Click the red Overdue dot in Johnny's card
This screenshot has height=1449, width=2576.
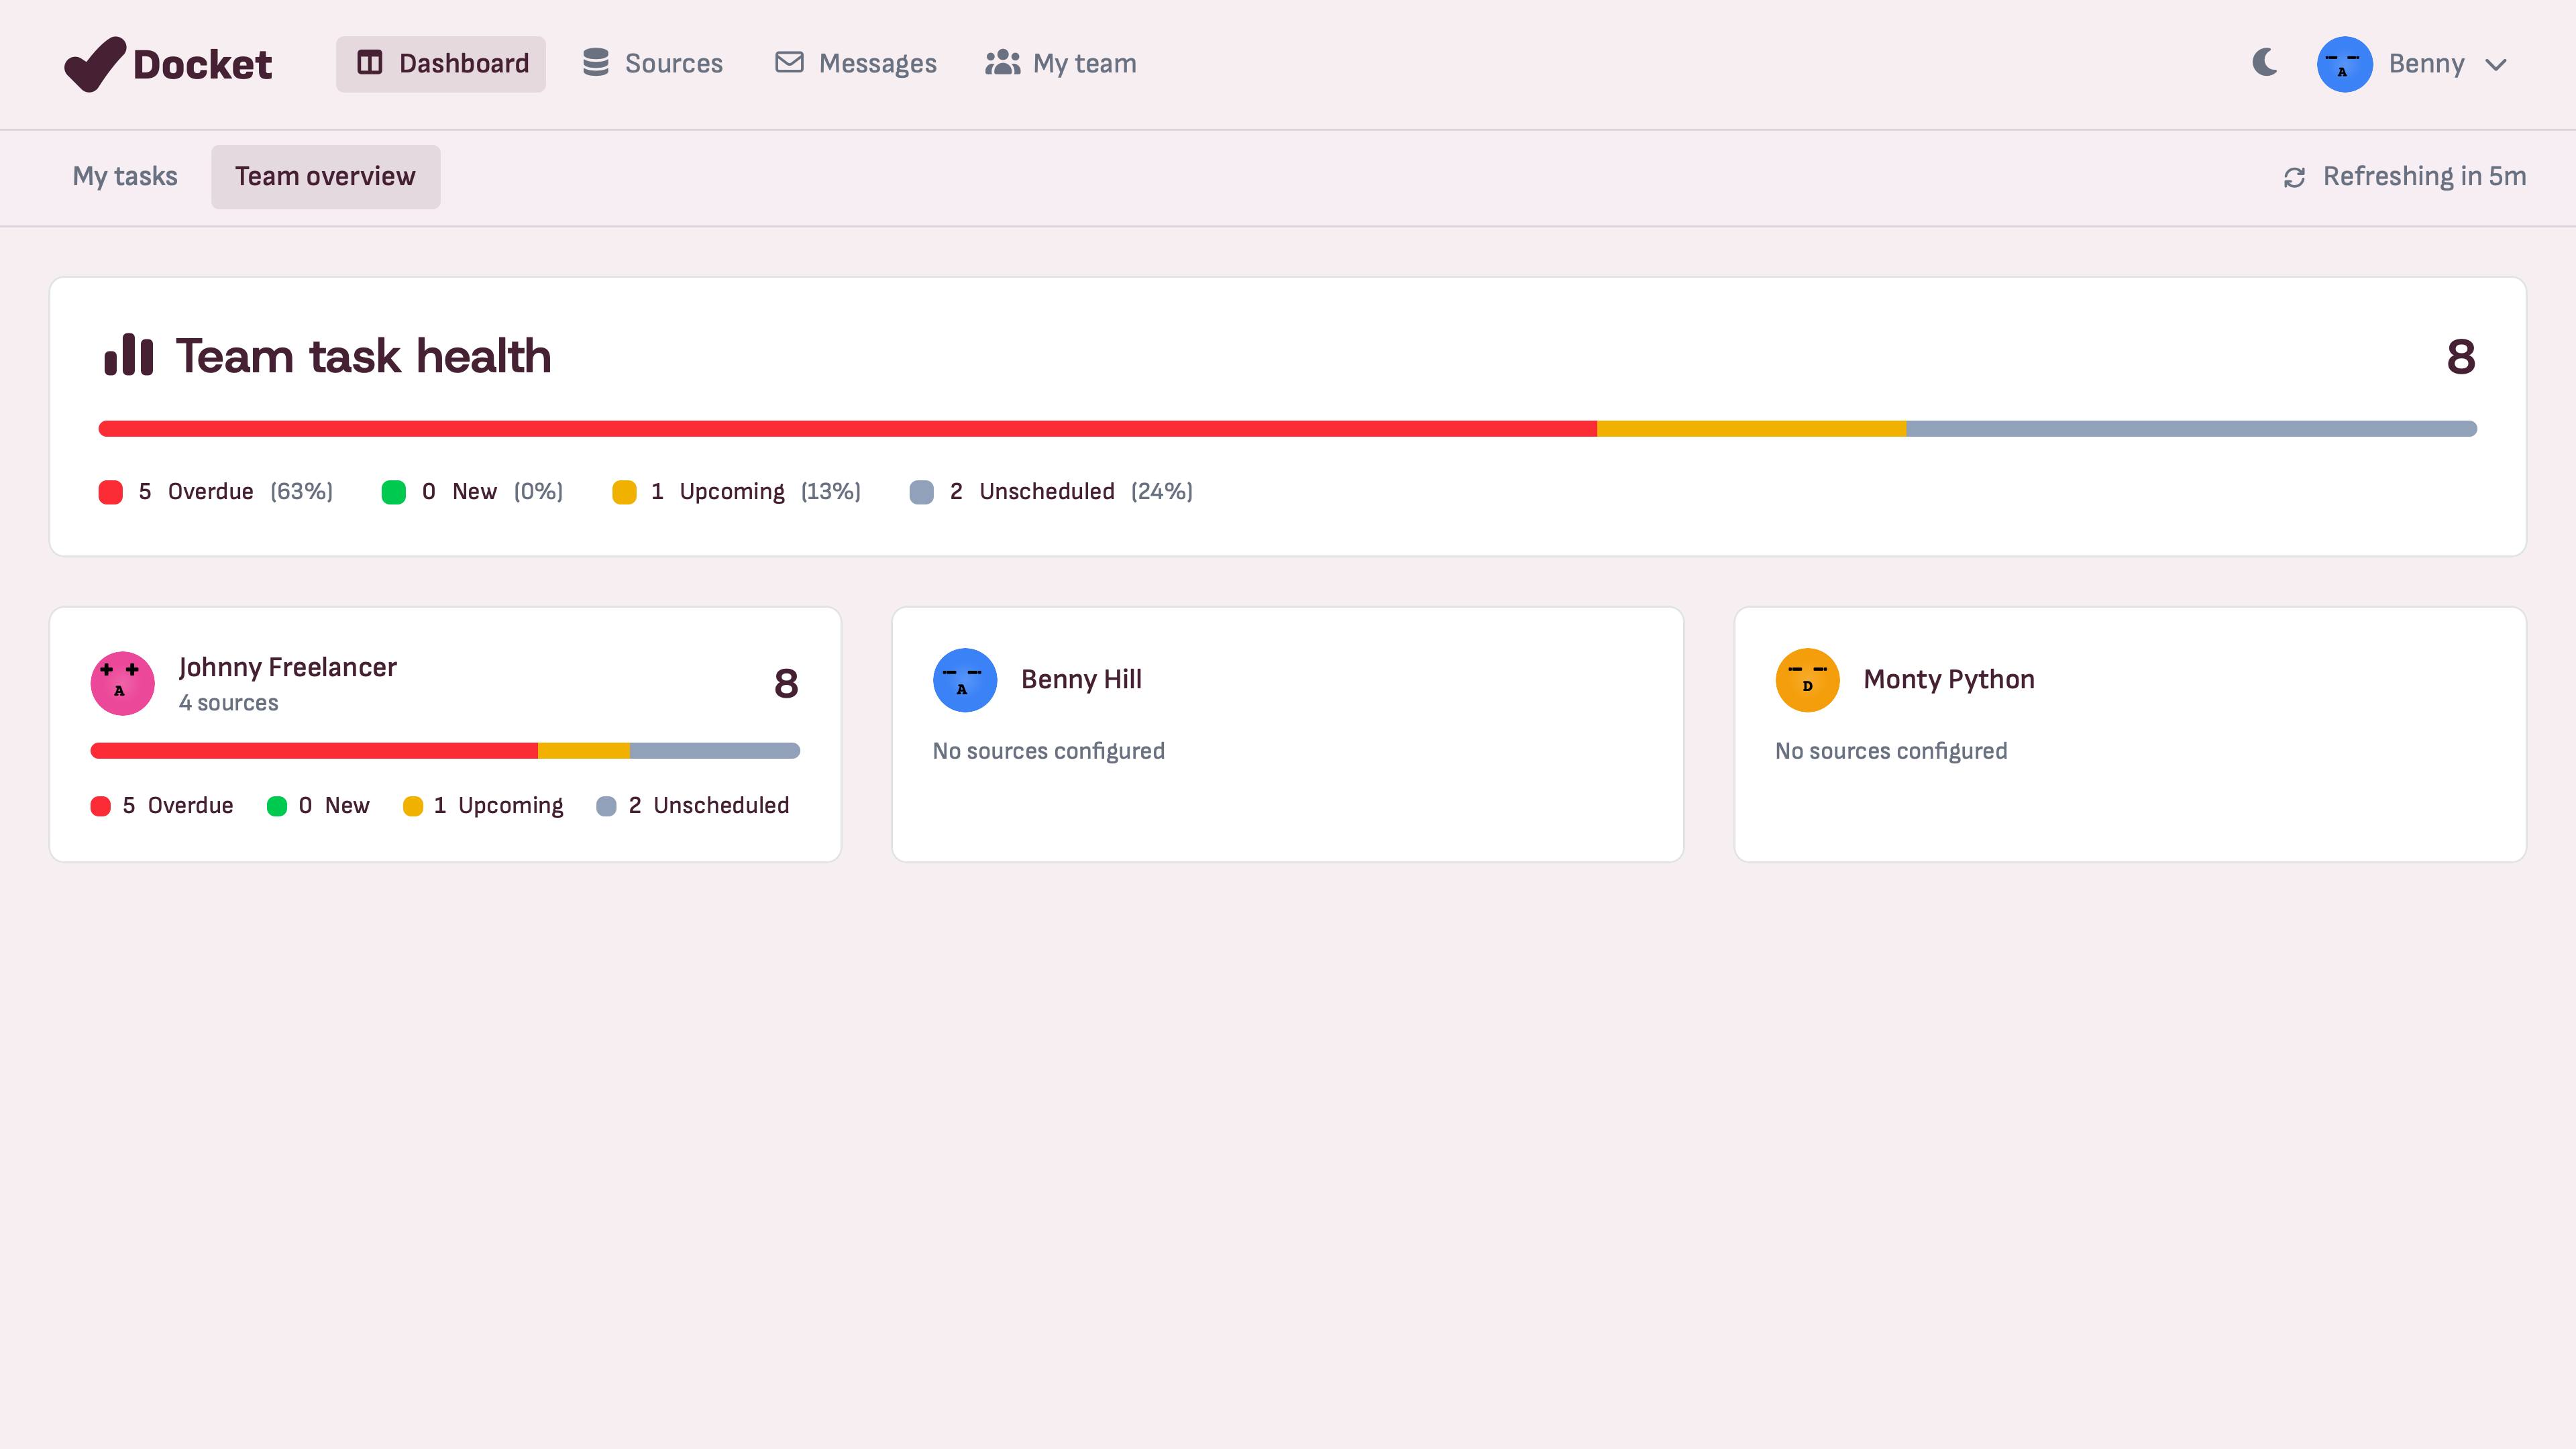click(x=101, y=807)
